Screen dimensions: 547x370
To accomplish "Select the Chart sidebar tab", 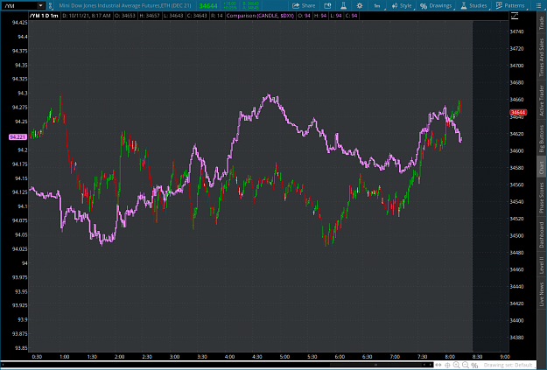I will 542,167.
